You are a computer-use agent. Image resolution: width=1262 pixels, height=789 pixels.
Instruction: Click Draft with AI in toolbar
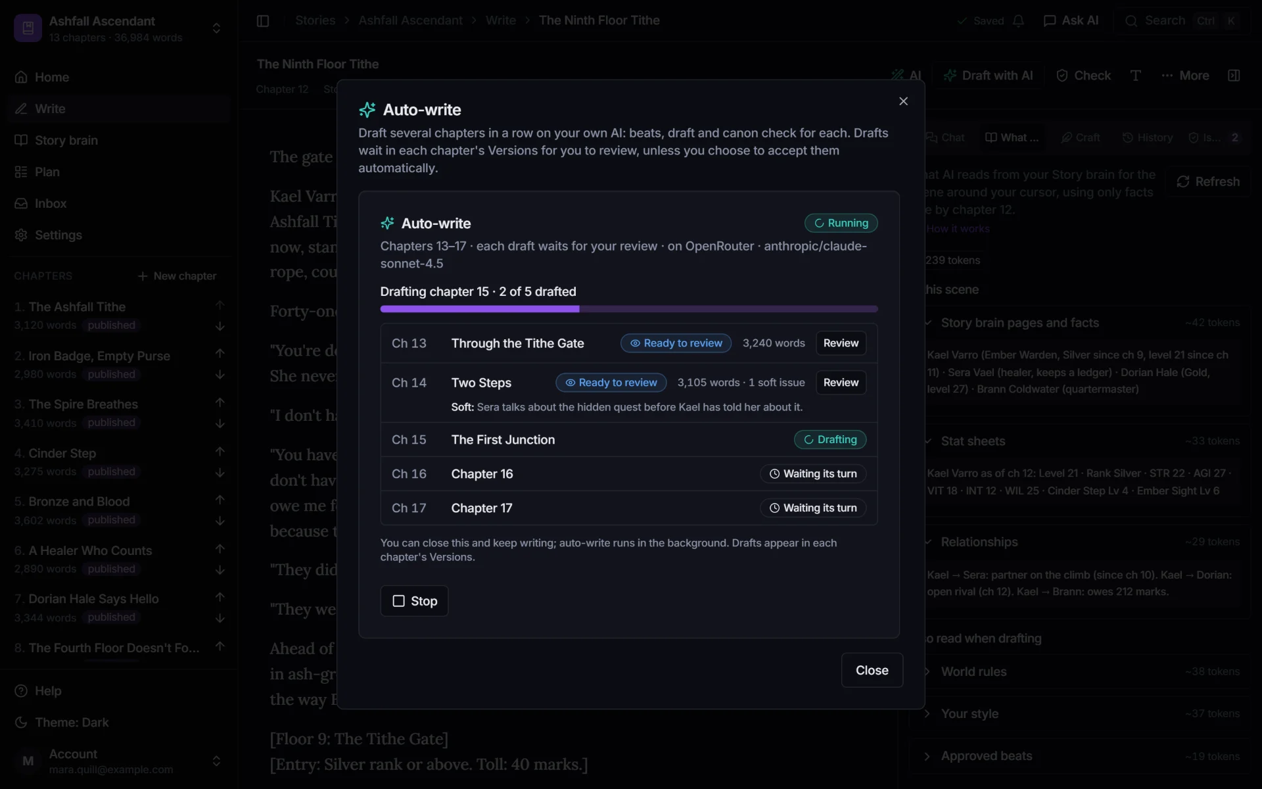point(987,76)
